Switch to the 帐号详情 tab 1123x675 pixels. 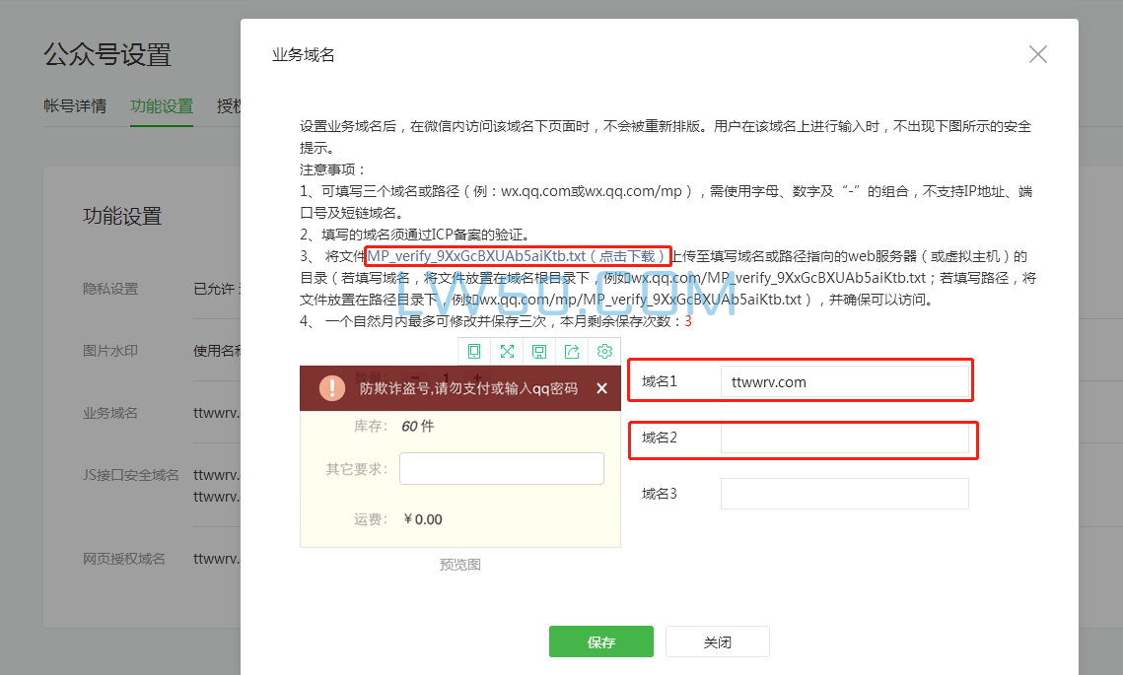(x=76, y=105)
